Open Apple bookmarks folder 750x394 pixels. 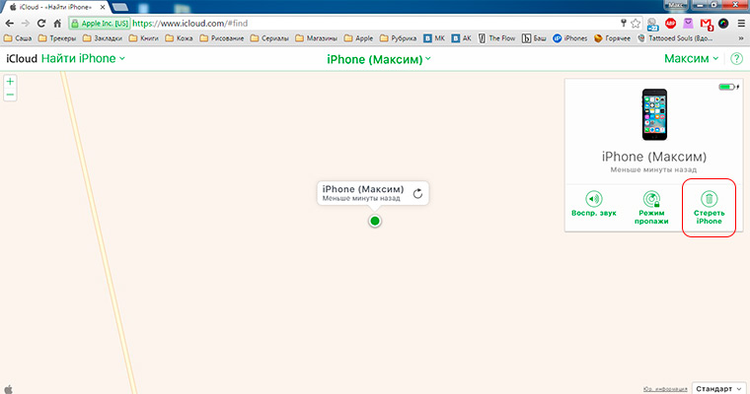pyautogui.click(x=358, y=38)
